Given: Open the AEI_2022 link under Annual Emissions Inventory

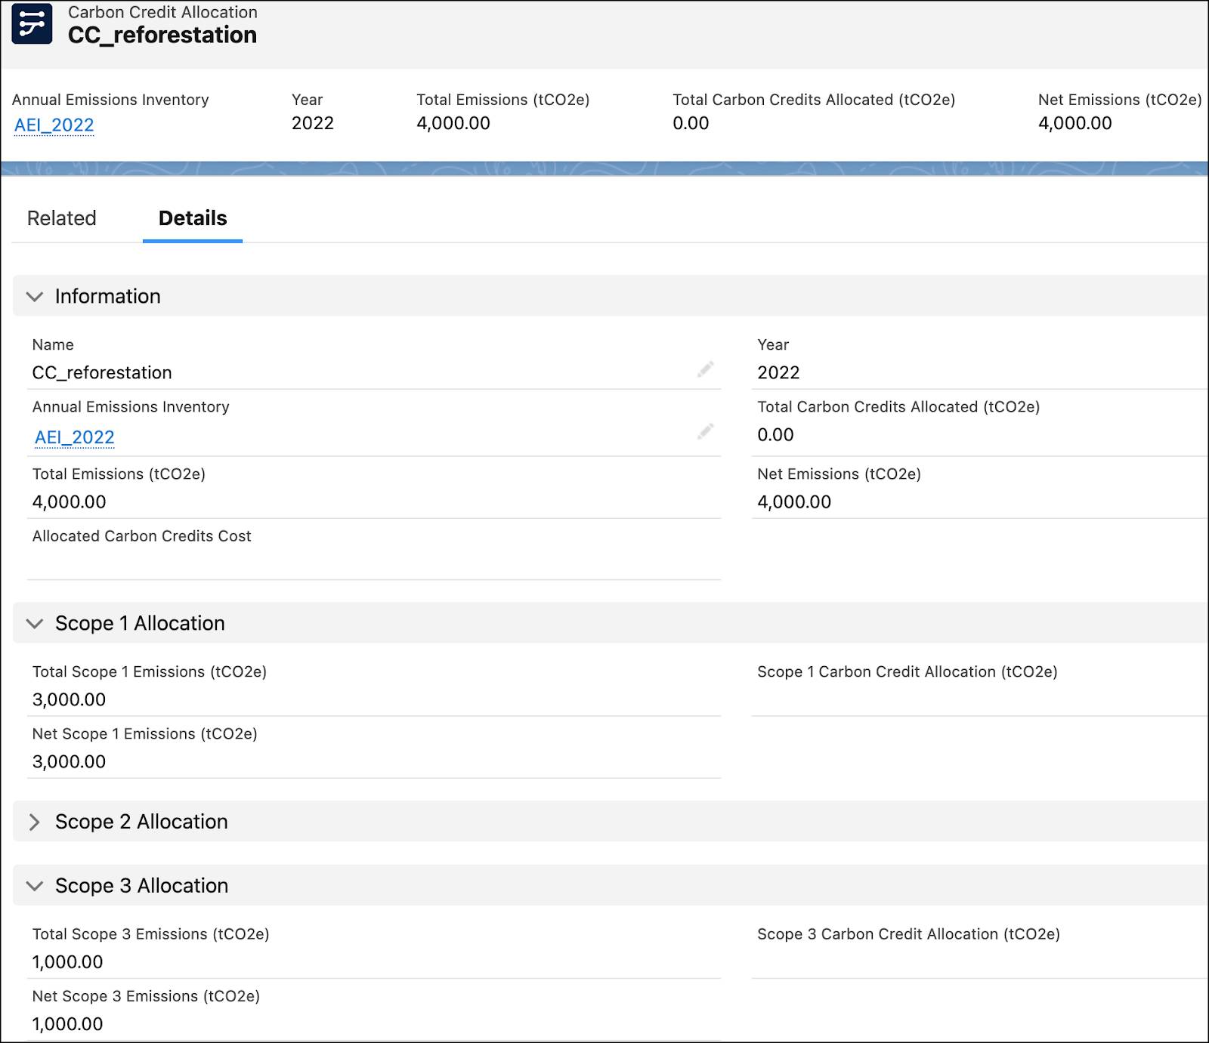Looking at the screenshot, I should [x=73, y=437].
